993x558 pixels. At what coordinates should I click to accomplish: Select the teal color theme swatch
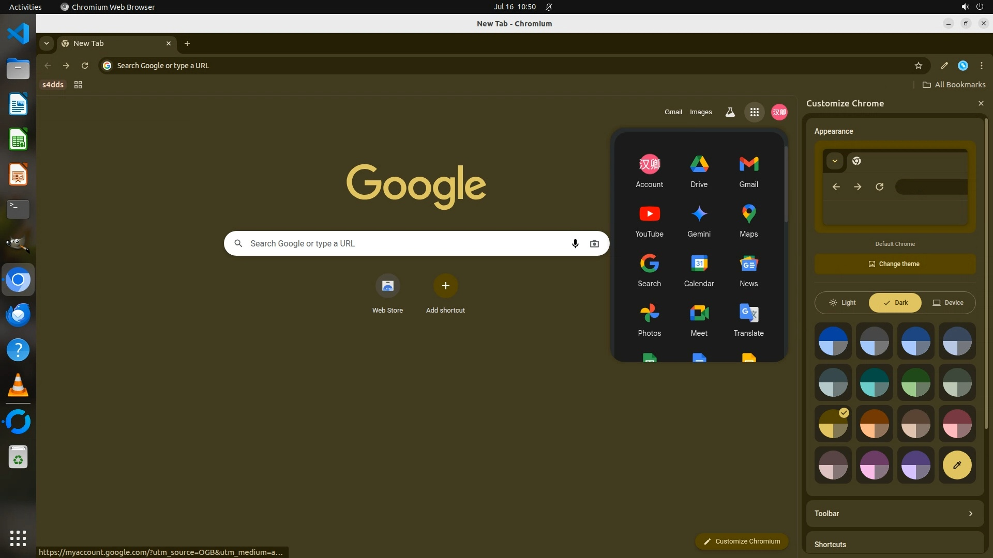click(x=874, y=382)
